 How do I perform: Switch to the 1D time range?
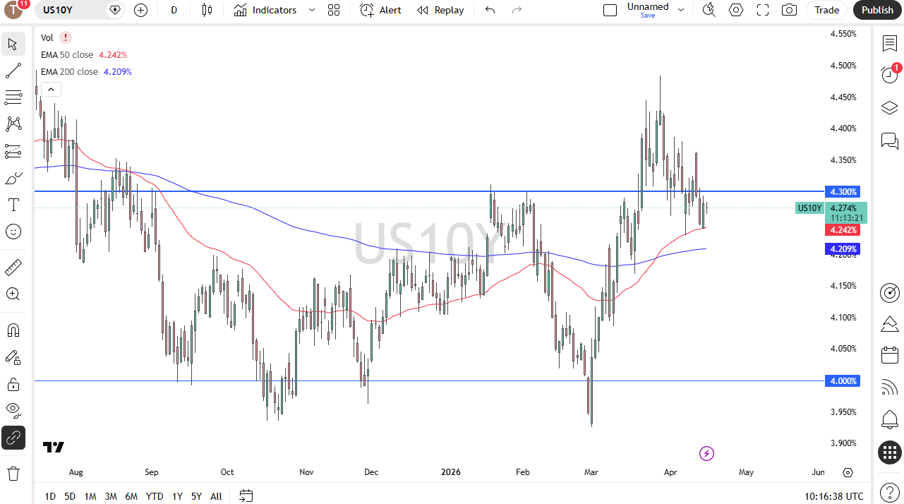(50, 496)
